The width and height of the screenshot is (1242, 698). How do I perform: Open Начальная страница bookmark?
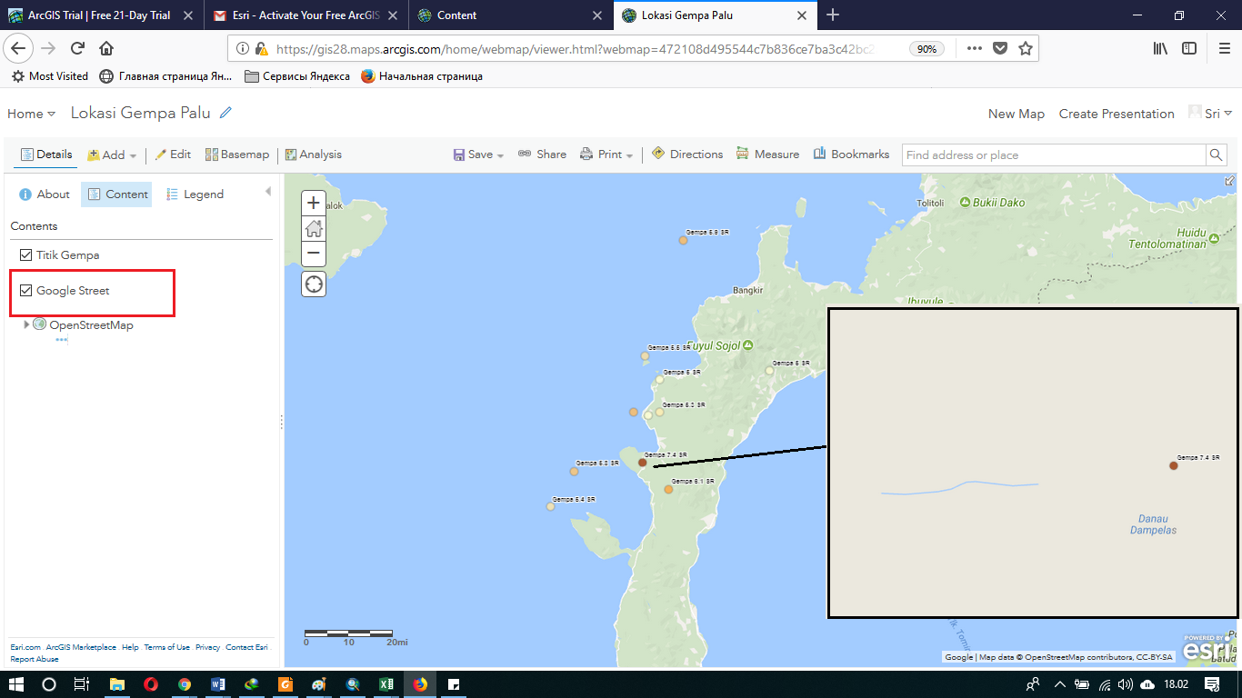coord(422,76)
